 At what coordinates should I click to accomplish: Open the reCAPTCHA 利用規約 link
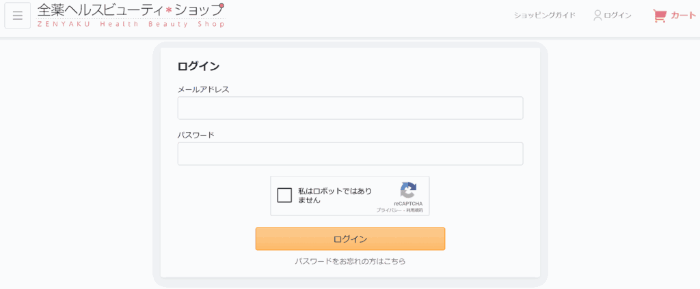[414, 210]
